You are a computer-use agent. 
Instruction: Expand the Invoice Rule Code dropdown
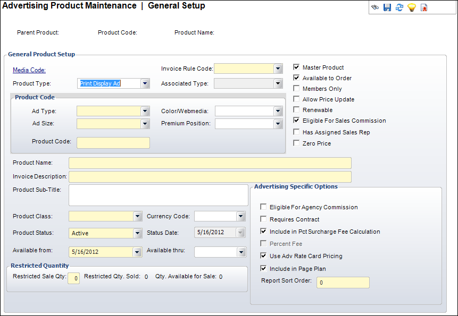point(277,69)
